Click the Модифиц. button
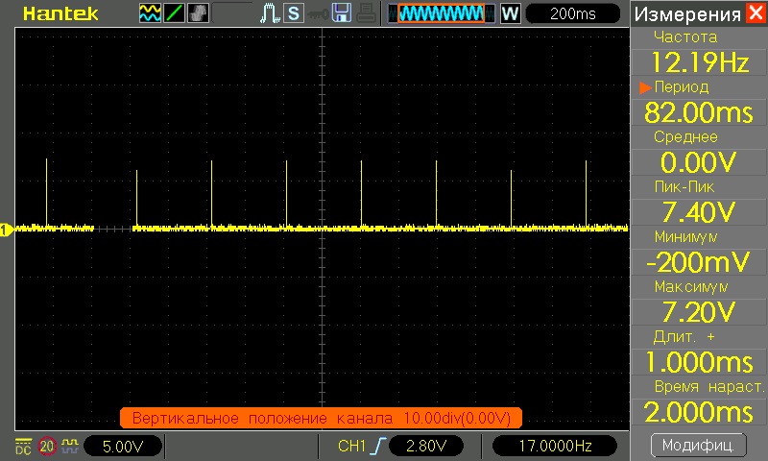 699,445
